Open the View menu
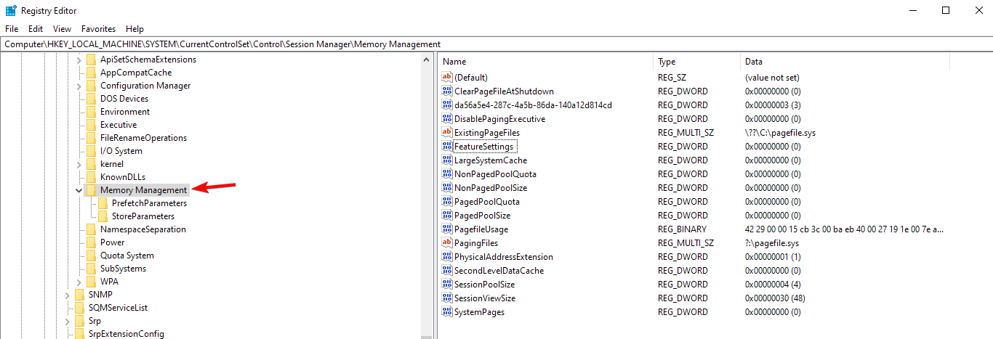This screenshot has width=993, height=339. [62, 29]
